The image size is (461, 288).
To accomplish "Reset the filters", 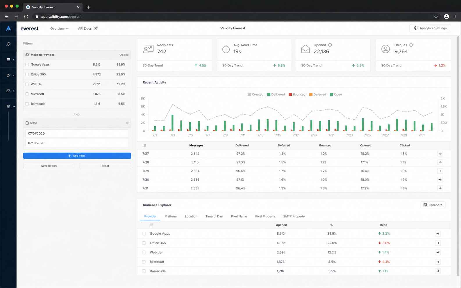I will click(105, 166).
